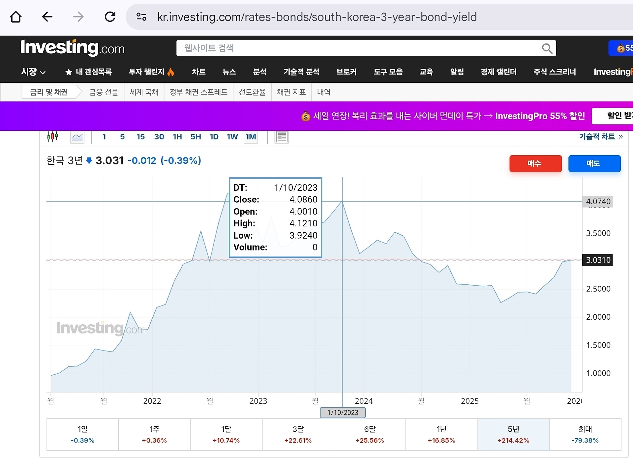Viewport: 633px width, 463px height.
Task: Click the blue 매도 button
Action: 594,163
